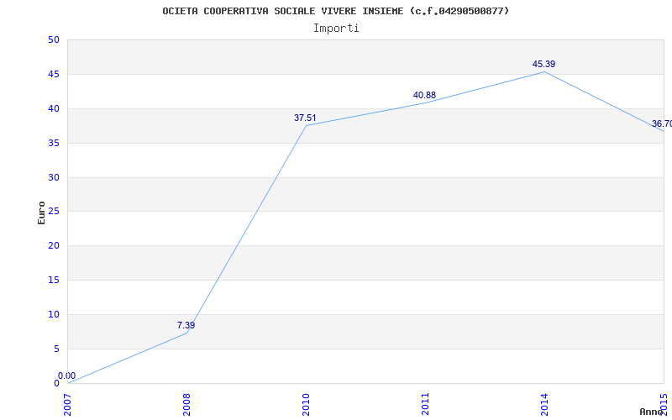The image size is (672, 420).
Task: Click the y-axis tick label 35
Action: (54, 143)
